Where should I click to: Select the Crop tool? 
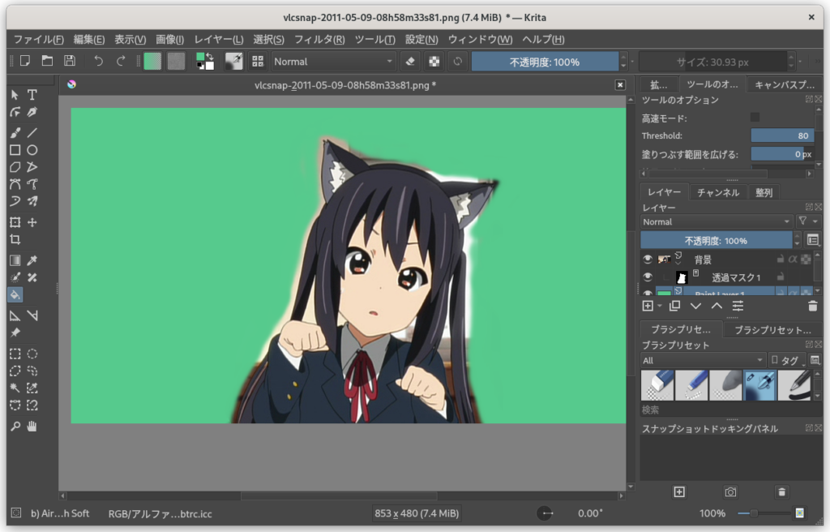(x=15, y=239)
